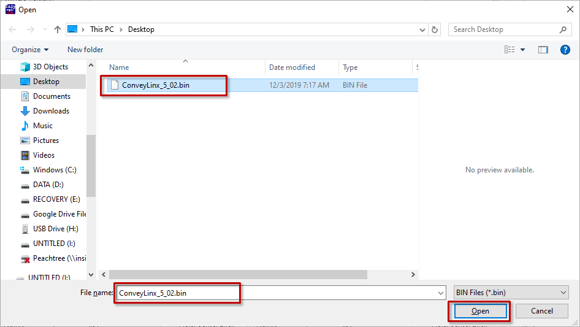Image resolution: width=580 pixels, height=327 pixels.
Task: Go back using the back arrow
Action: [x=12, y=29]
